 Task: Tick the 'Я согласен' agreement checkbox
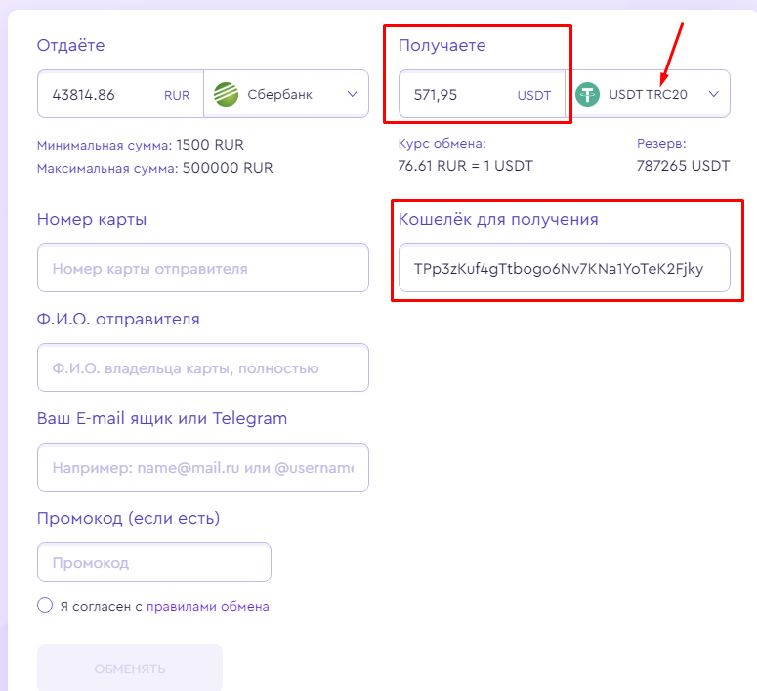pyautogui.click(x=45, y=605)
